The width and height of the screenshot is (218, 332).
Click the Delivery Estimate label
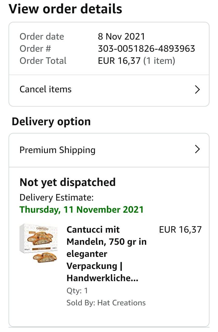[56, 198]
